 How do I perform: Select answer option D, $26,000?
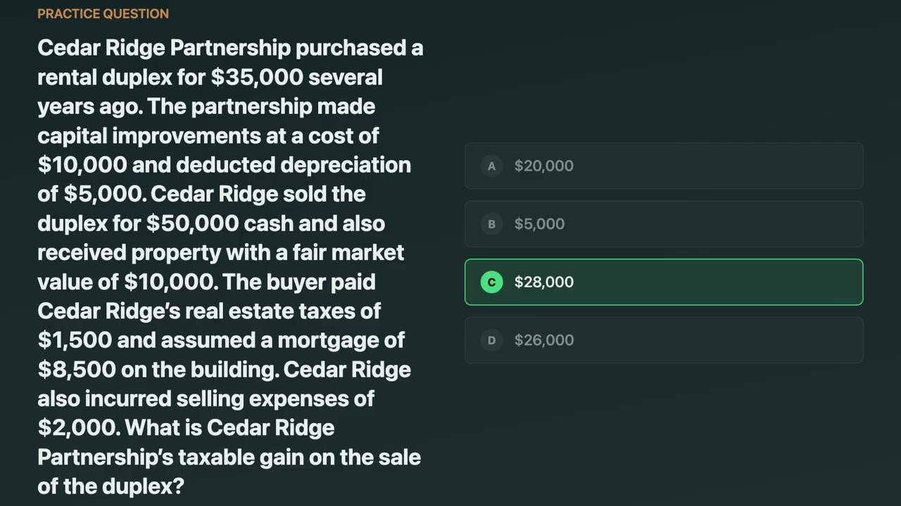[664, 340]
